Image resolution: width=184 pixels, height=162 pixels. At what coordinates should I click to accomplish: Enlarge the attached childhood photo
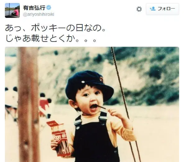[x=92, y=105]
